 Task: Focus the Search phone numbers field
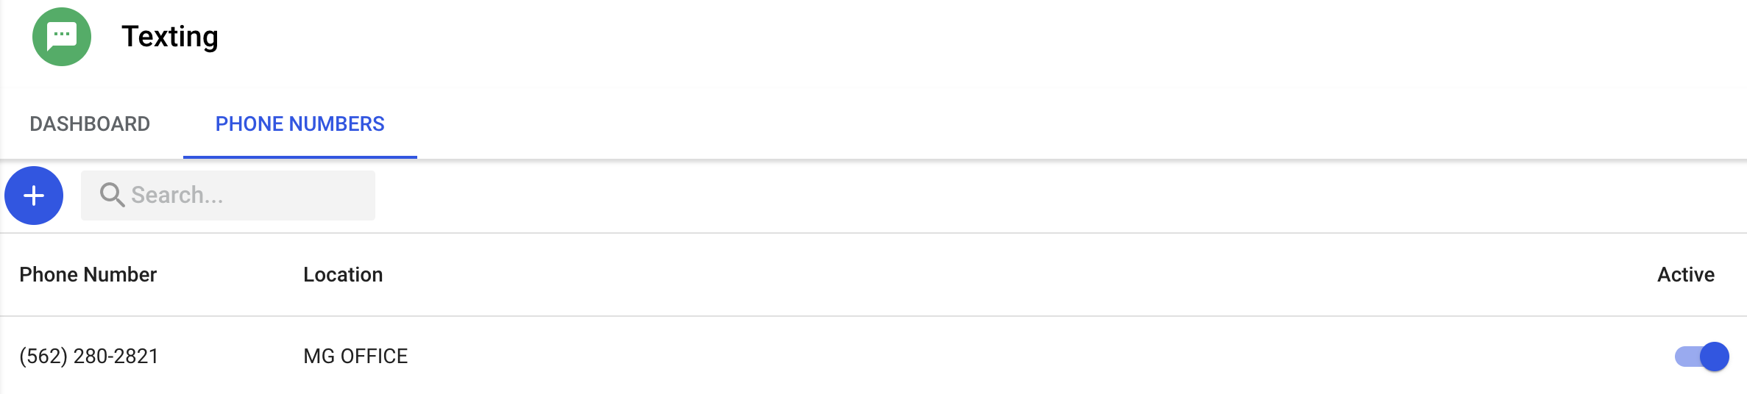[x=243, y=196]
